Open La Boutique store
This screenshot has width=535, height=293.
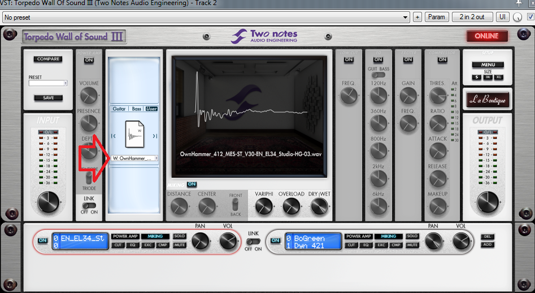pyautogui.click(x=487, y=100)
